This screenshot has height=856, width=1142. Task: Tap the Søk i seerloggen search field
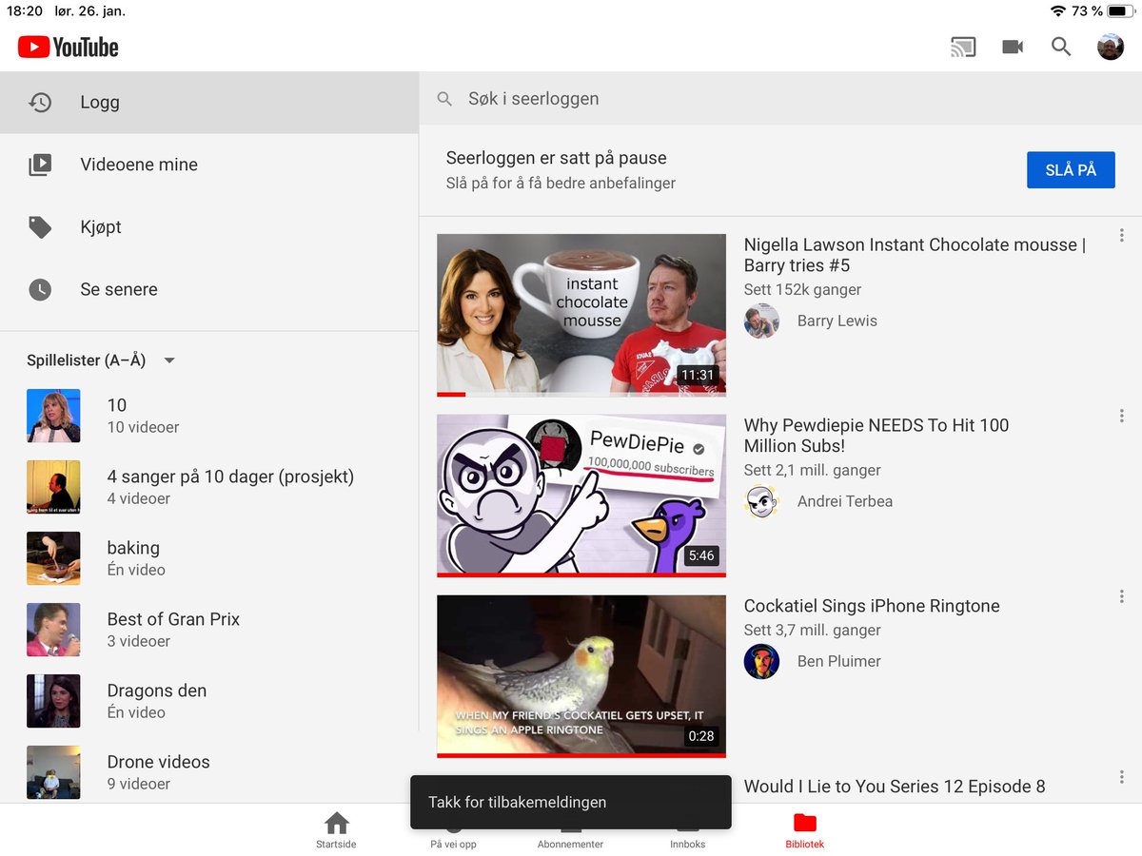coord(780,99)
